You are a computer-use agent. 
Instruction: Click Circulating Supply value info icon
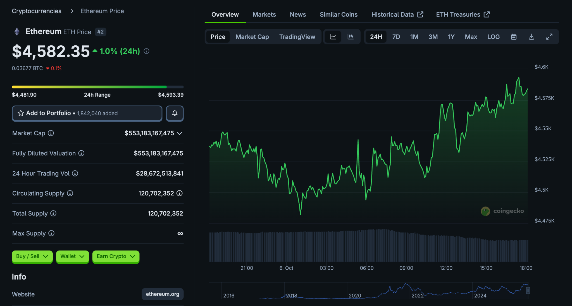click(180, 193)
